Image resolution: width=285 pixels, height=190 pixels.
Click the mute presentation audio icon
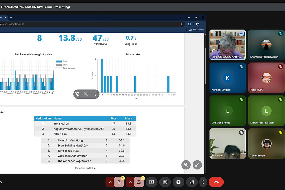(86, 94)
